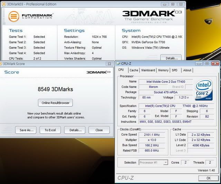Click the Cores count value

185,163
